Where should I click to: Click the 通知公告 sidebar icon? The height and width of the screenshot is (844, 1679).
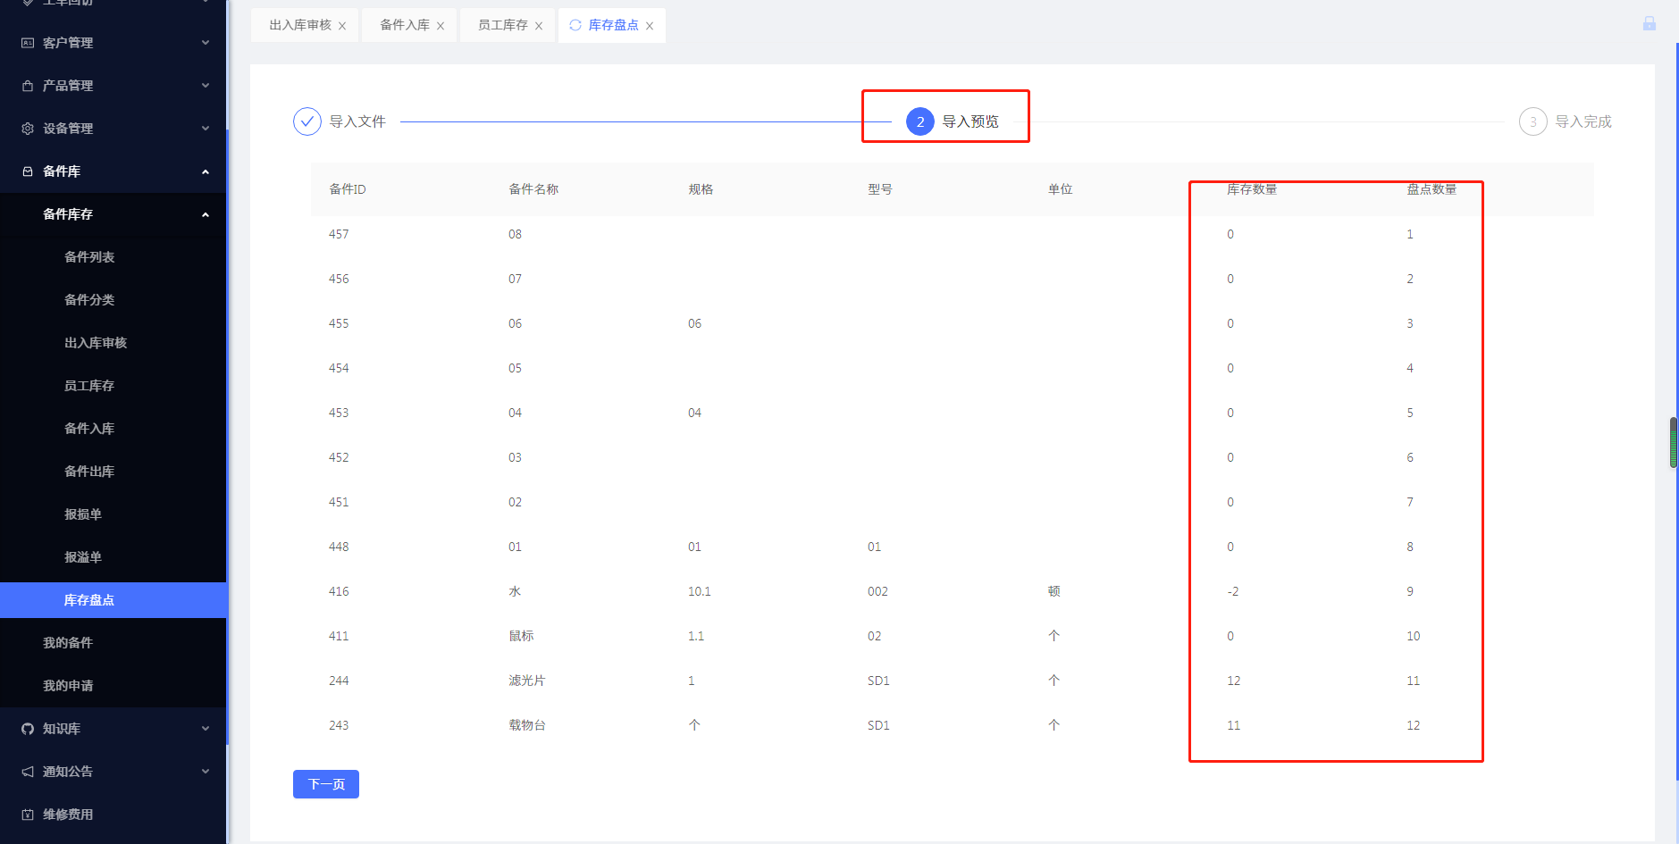[26, 771]
